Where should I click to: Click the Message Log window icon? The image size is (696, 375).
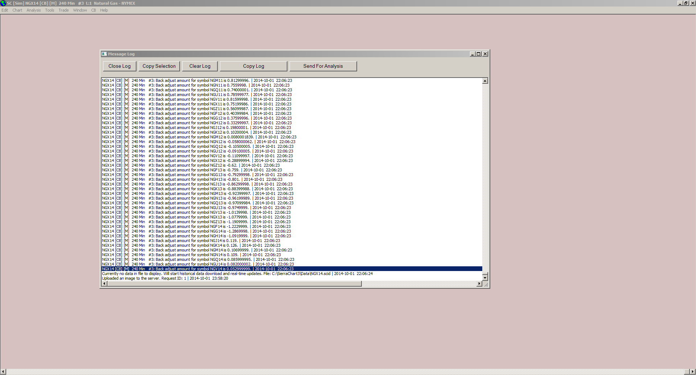[104, 54]
